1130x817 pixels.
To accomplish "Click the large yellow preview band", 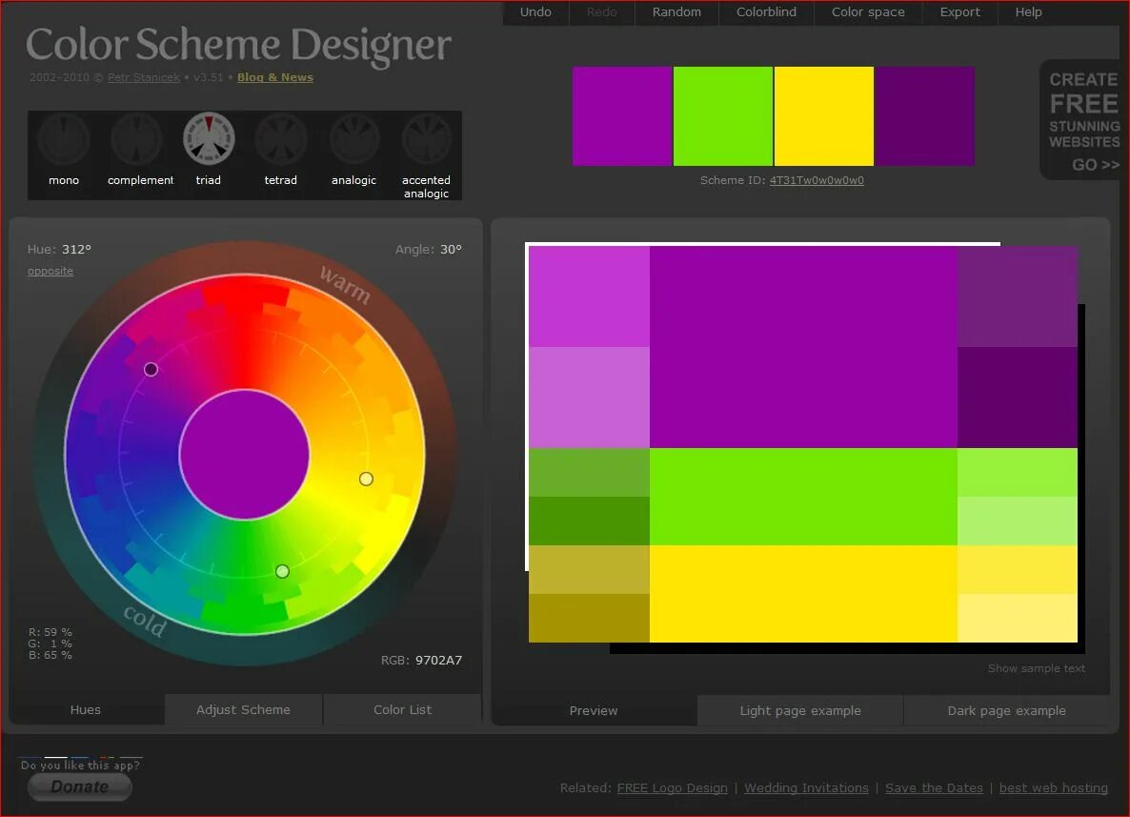I will coord(803,594).
